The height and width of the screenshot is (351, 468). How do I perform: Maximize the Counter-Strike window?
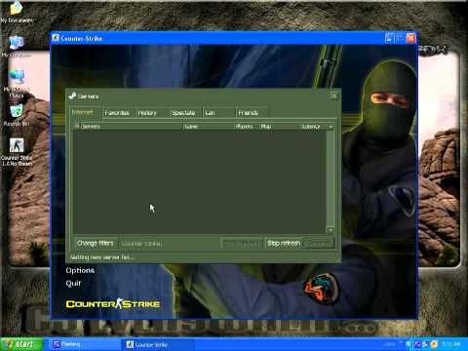[x=401, y=38]
